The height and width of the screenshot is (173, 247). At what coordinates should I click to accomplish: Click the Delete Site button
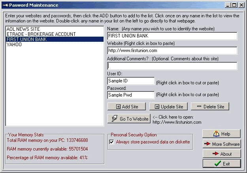(210, 106)
